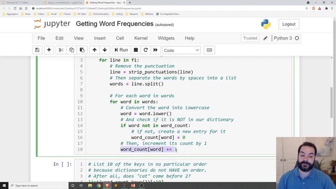Screen dimensions: 336x189
Task: Open the Kernel menu
Action: point(141,38)
